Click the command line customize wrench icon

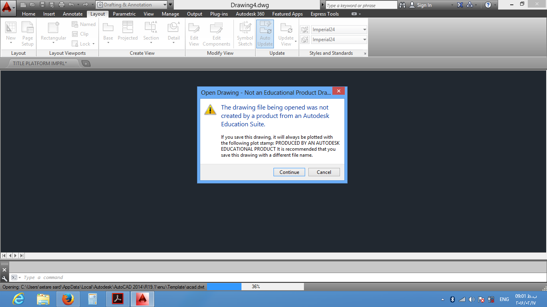pos(4,279)
